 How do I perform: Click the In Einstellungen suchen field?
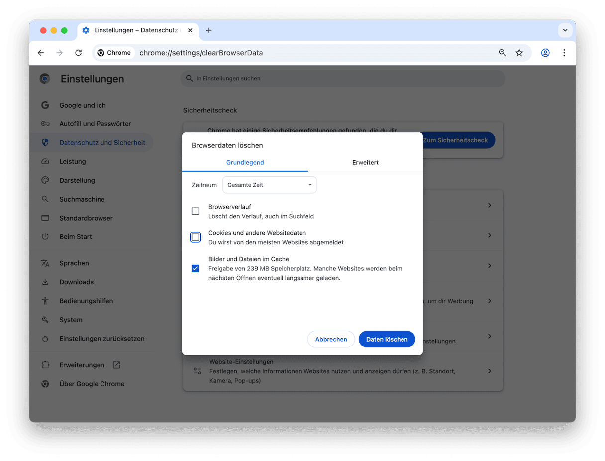click(343, 78)
